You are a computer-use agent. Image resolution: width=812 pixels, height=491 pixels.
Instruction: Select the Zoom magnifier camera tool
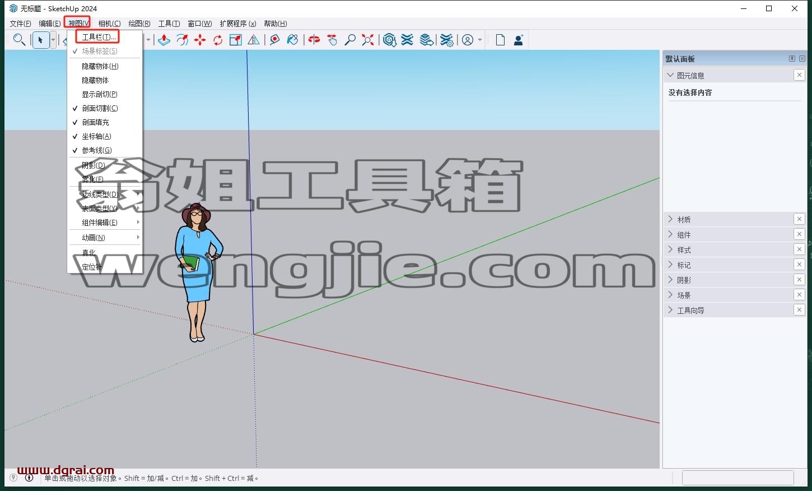pyautogui.click(x=350, y=40)
